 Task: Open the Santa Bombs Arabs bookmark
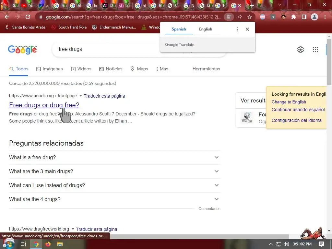25,27
